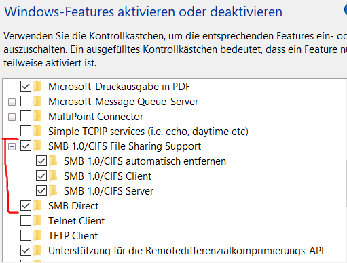Screen dimensions: 347x263
Task: Expand the MultiPoint Connector node
Action: (12, 117)
